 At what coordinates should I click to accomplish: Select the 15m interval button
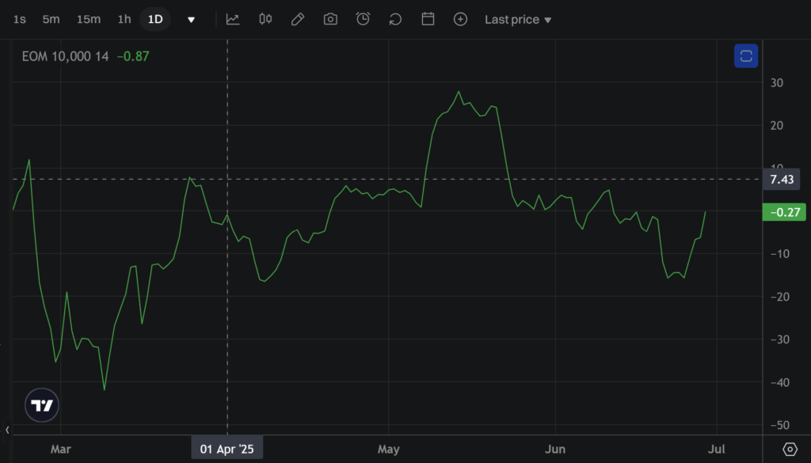click(89, 19)
